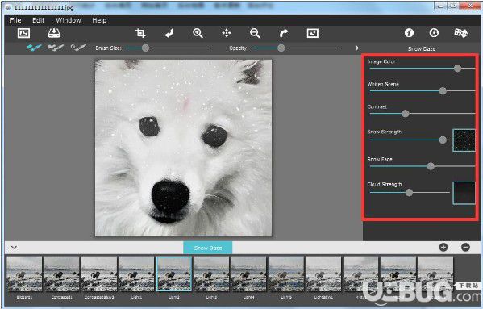The height and width of the screenshot is (309, 483).
Task: Zoom in with the plus magnifier
Action: pyautogui.click(x=198, y=33)
